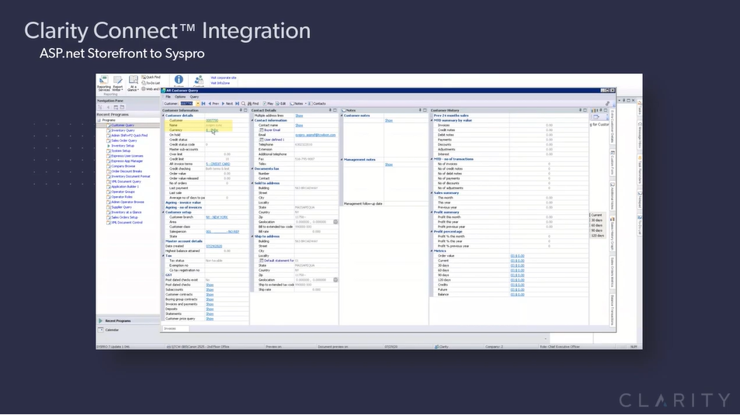Open Sales Order Query program
The height and width of the screenshot is (415, 740).
[123, 140]
